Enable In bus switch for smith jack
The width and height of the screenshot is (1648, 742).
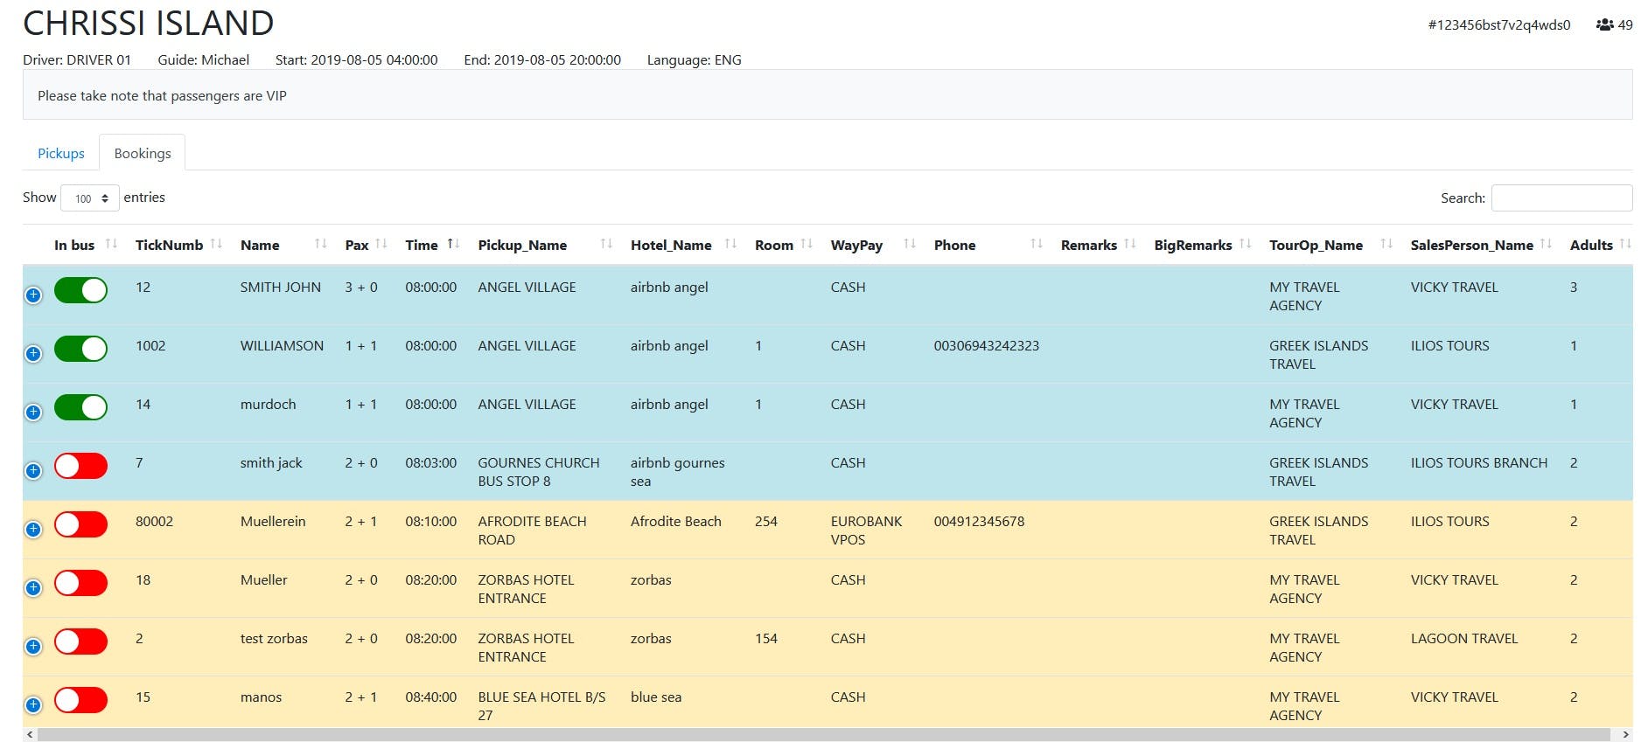tap(80, 466)
